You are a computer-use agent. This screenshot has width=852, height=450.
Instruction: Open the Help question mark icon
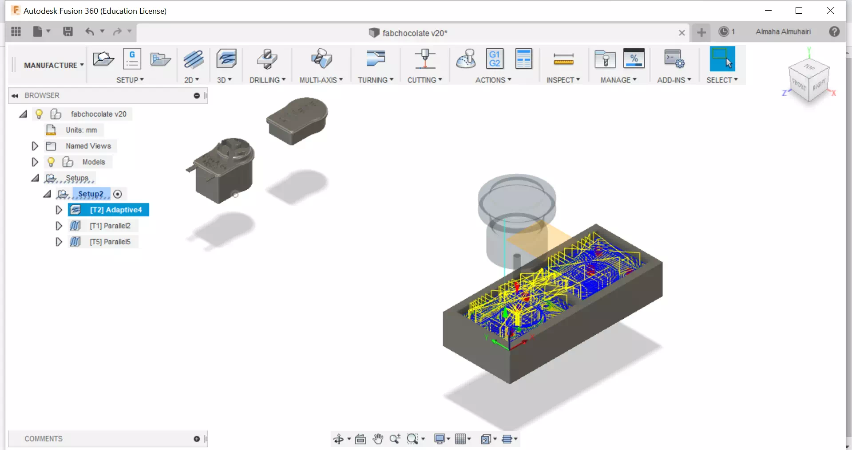[x=834, y=31]
